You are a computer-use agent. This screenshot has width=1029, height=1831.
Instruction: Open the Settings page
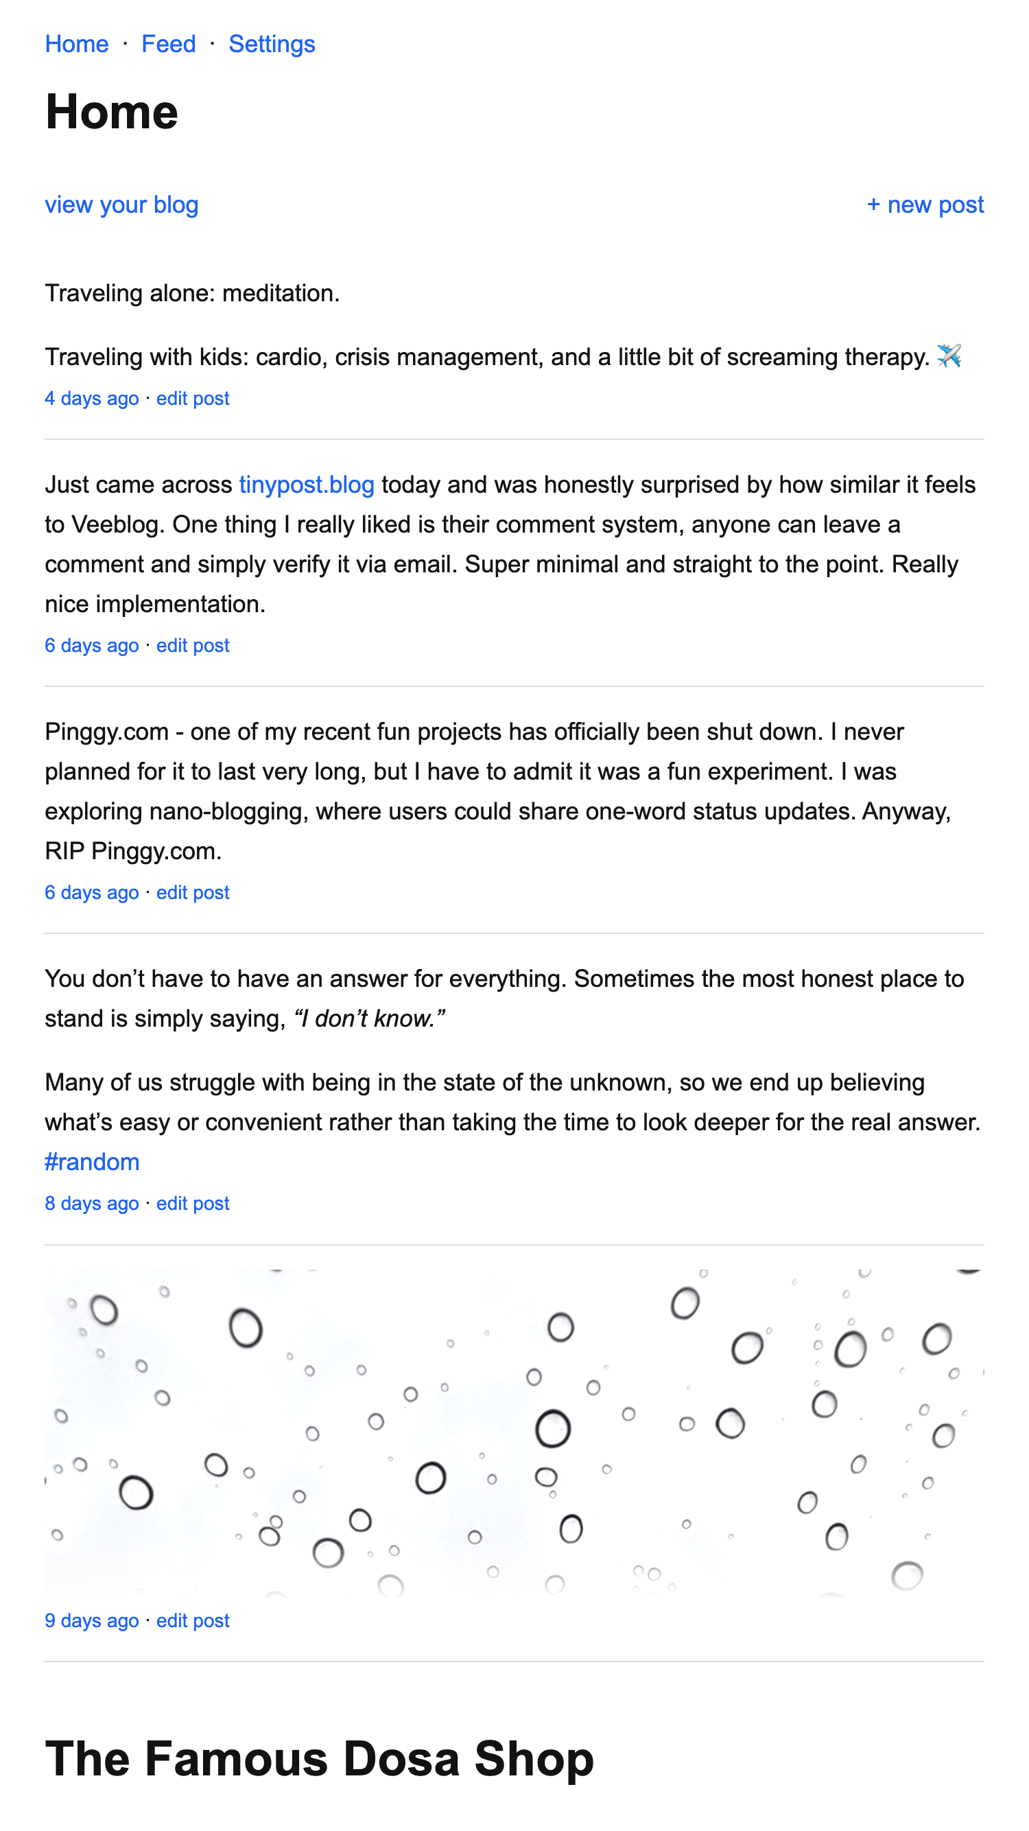(x=271, y=44)
